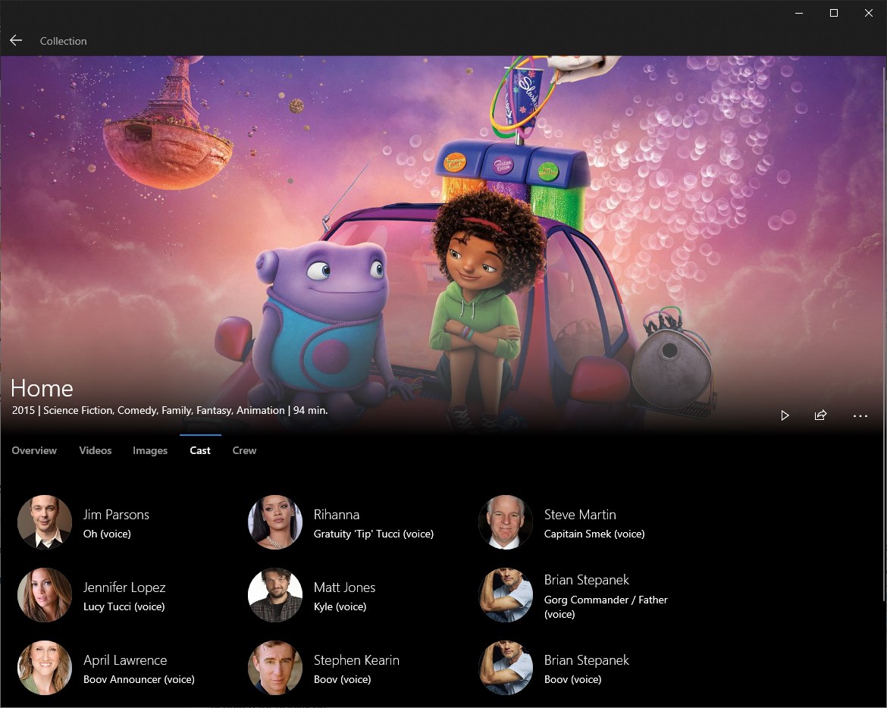Open Jim Parsons' profile photo
The height and width of the screenshot is (708, 887).
(x=45, y=522)
